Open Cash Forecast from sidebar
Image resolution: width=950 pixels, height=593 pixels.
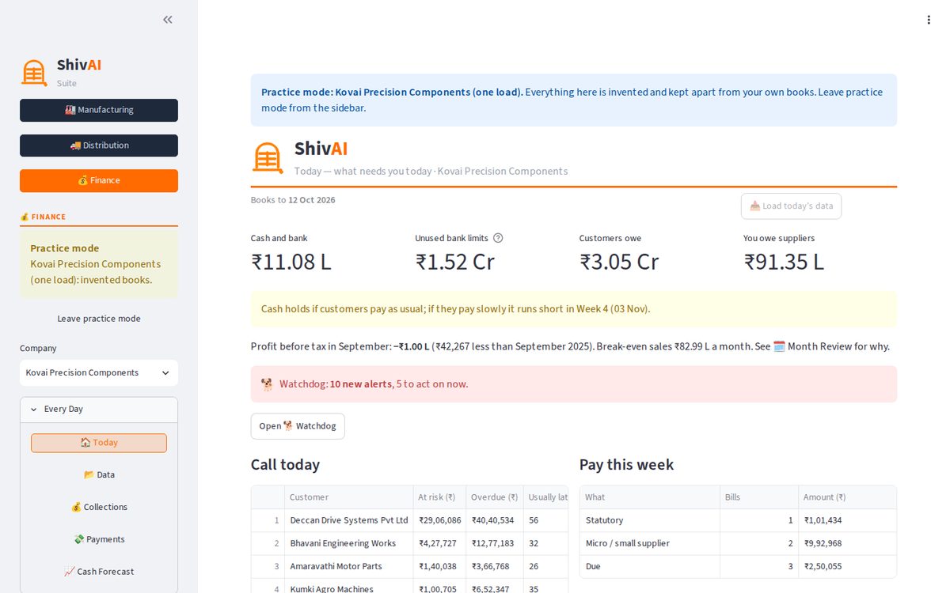pos(99,572)
